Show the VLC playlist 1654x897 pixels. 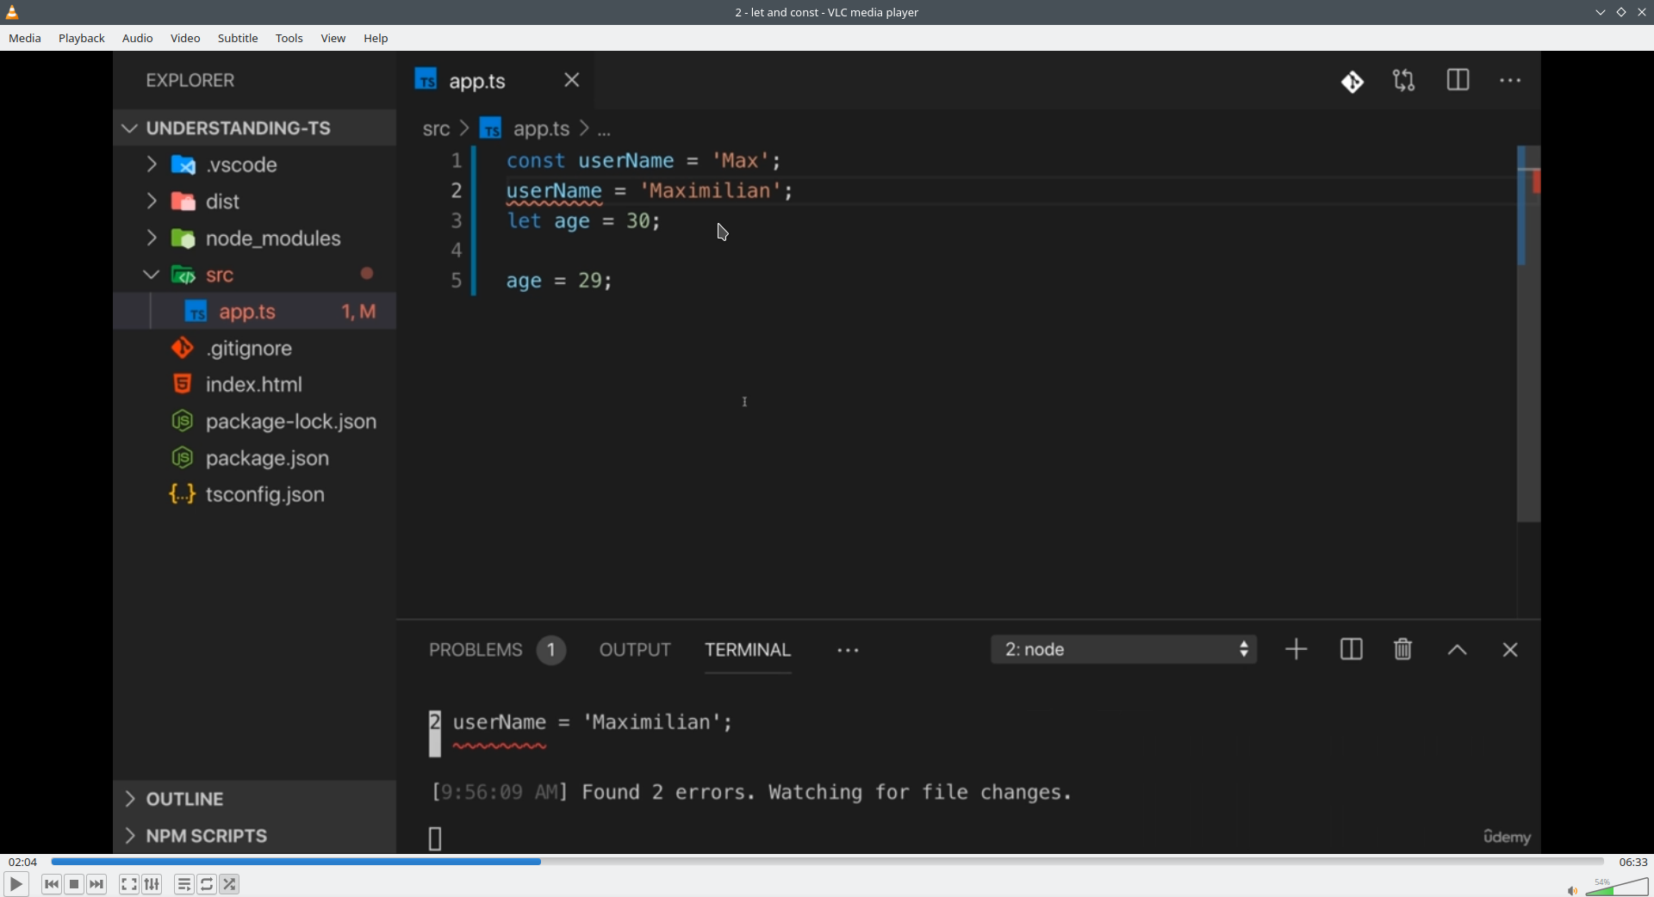click(x=184, y=884)
